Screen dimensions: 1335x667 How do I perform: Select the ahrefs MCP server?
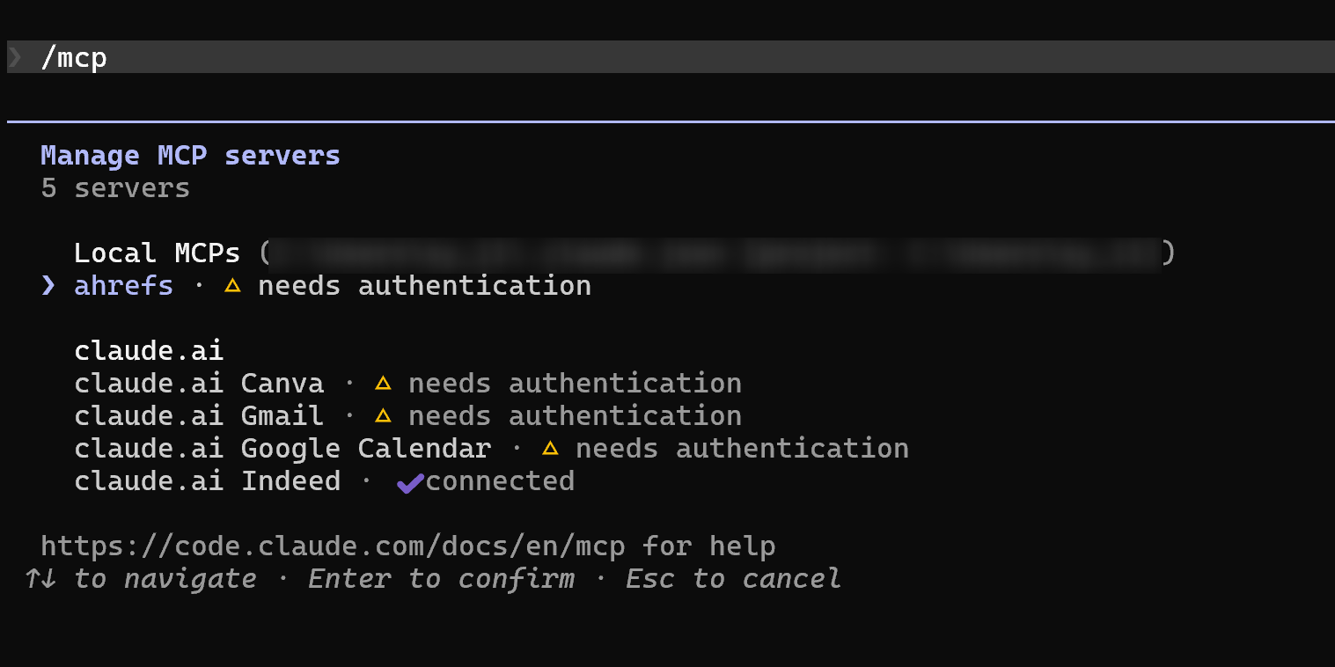123,285
